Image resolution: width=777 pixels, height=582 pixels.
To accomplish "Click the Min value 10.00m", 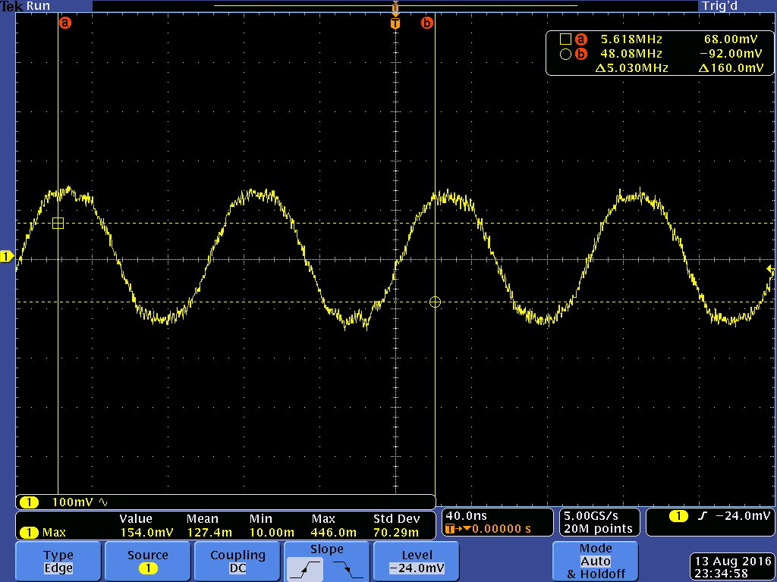I will pyautogui.click(x=272, y=533).
